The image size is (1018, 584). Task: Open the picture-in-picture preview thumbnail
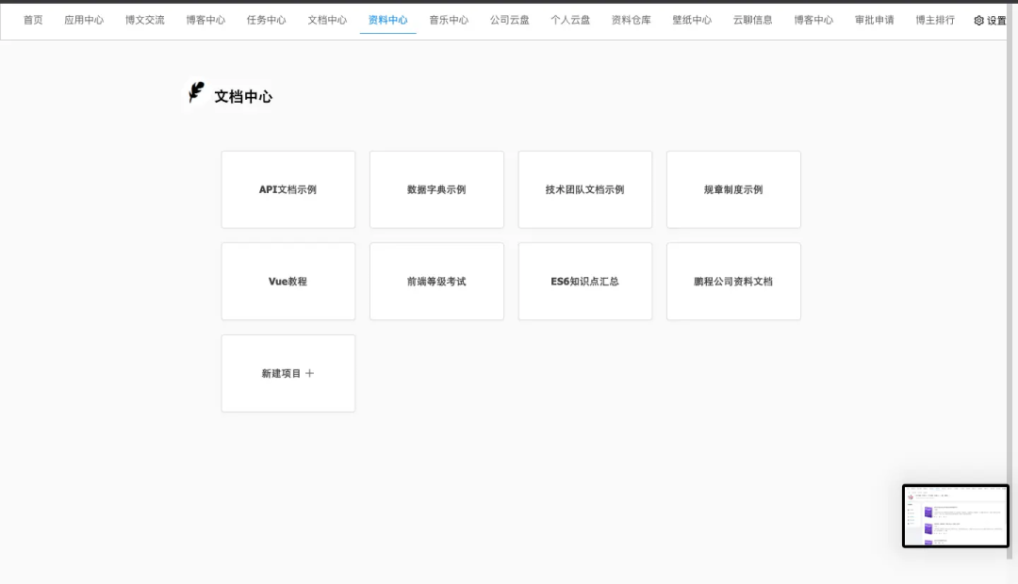point(955,516)
